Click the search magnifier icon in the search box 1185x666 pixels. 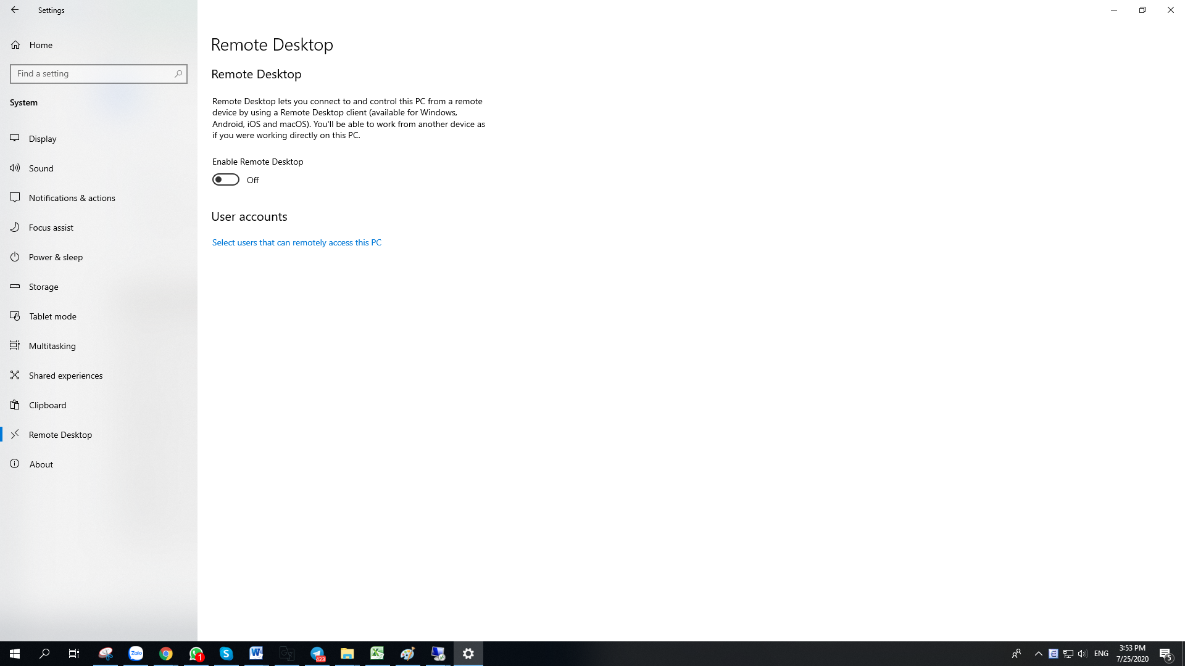point(178,73)
